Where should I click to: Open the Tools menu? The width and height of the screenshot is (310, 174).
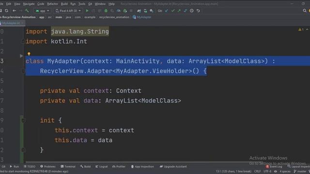pyautogui.click(x=82, y=4)
